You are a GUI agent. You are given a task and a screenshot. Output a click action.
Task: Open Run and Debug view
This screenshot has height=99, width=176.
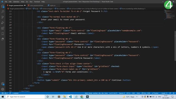[3, 23]
